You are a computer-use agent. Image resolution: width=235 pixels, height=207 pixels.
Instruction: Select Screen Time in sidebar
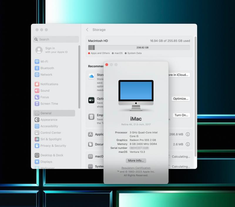[x=46, y=103]
